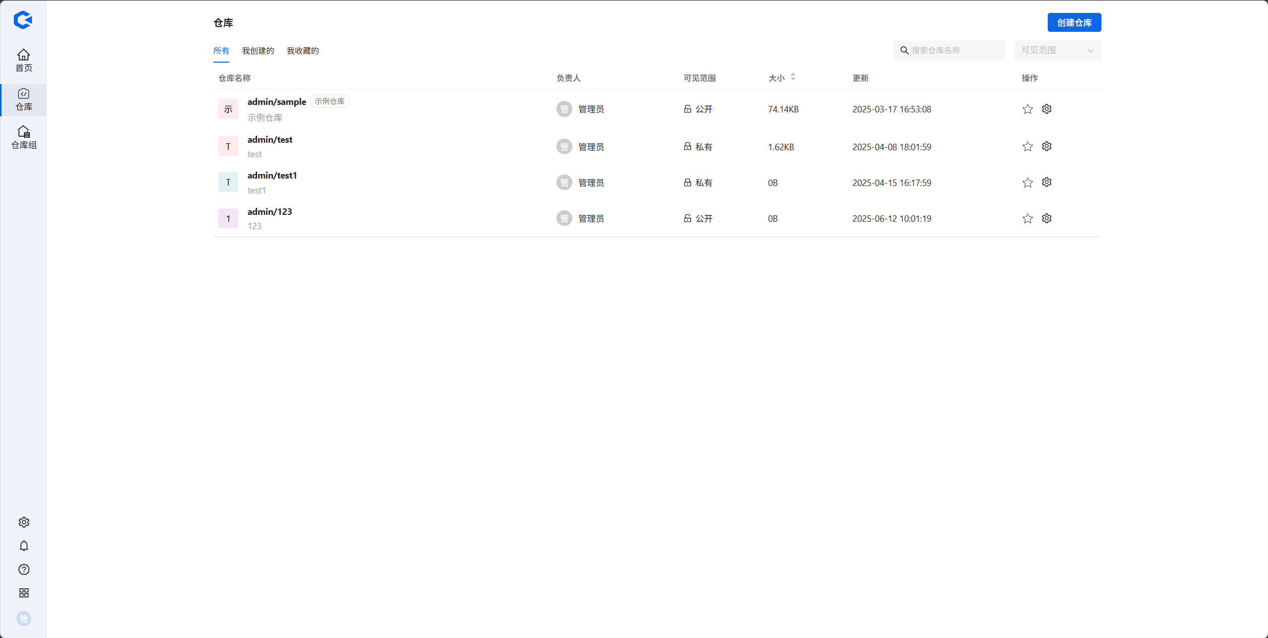Toggle favorite star for admin/sample
This screenshot has height=638, width=1268.
pos(1028,109)
